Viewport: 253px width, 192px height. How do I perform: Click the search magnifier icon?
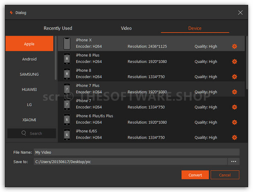24,133
